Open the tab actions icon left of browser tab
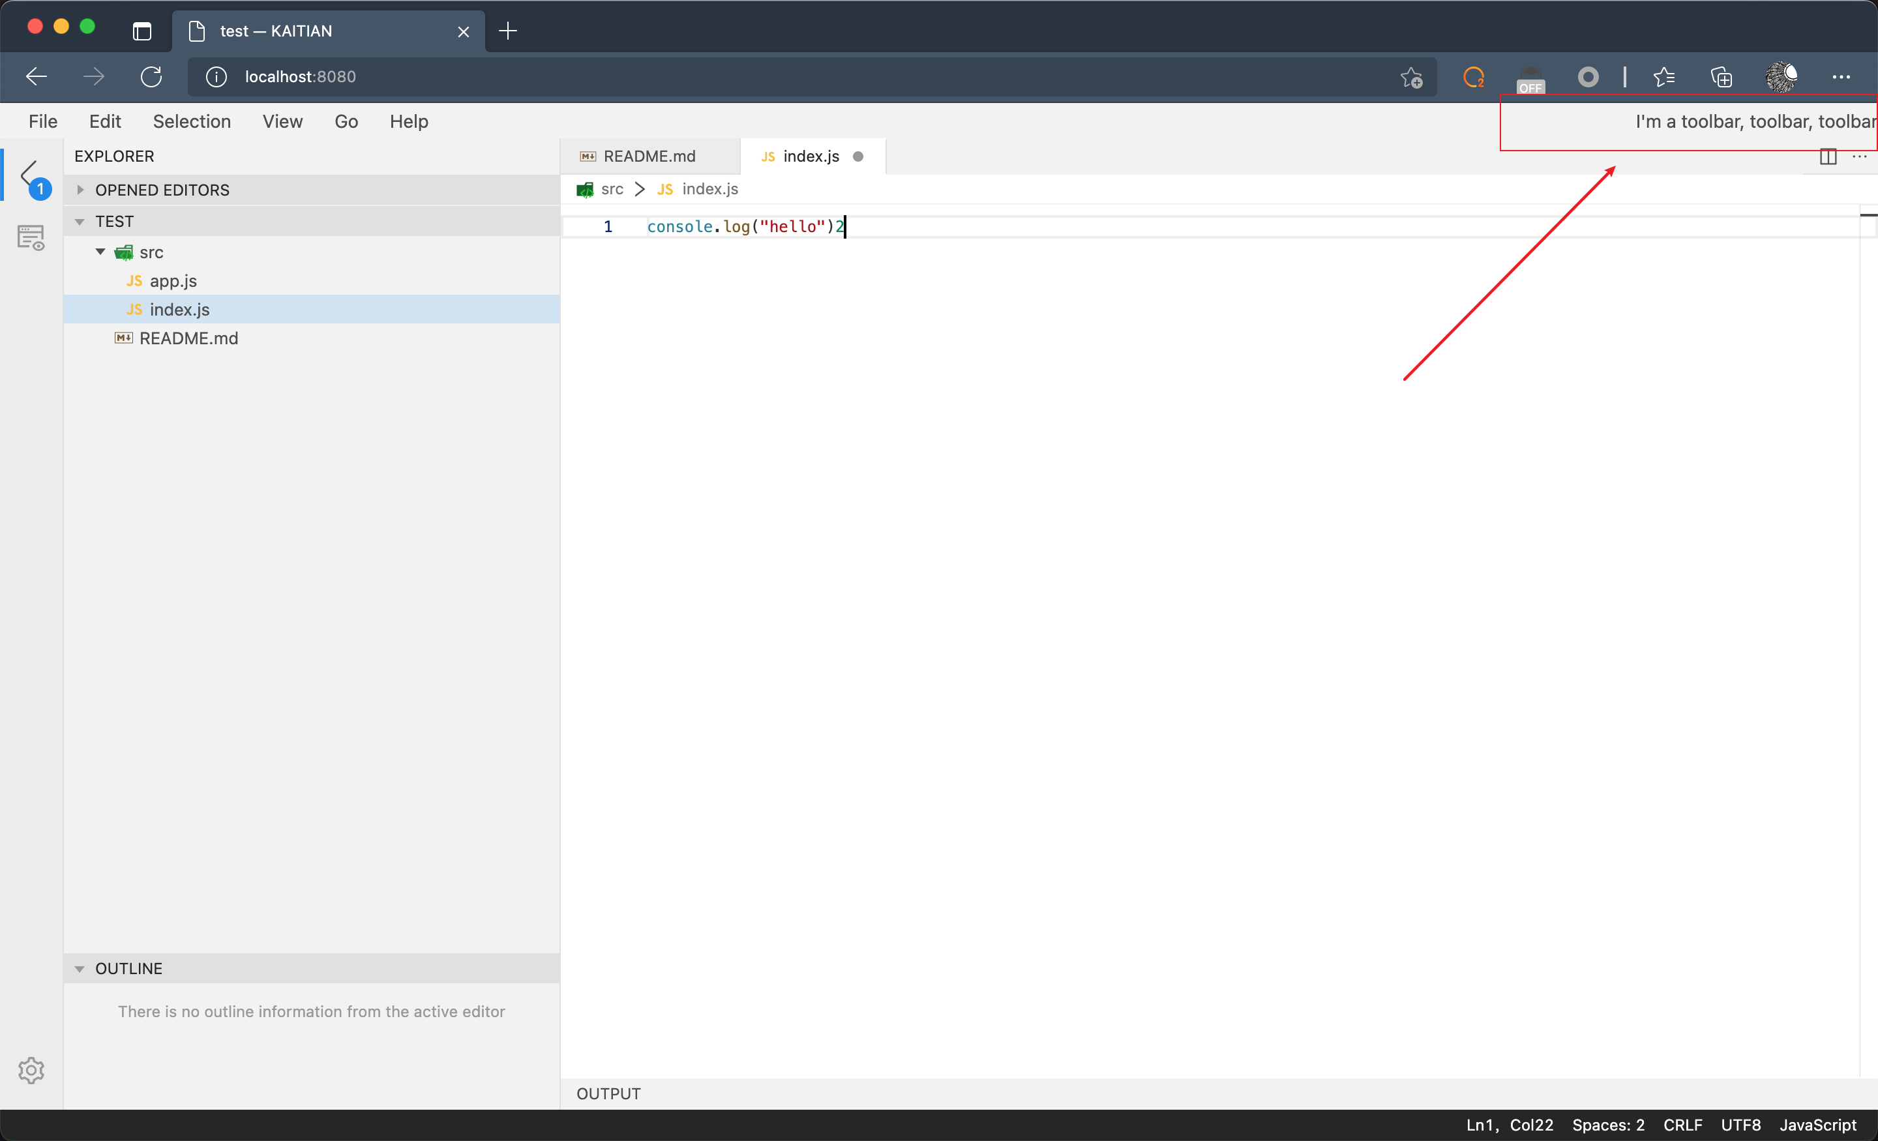The height and width of the screenshot is (1141, 1878). pyautogui.click(x=142, y=31)
